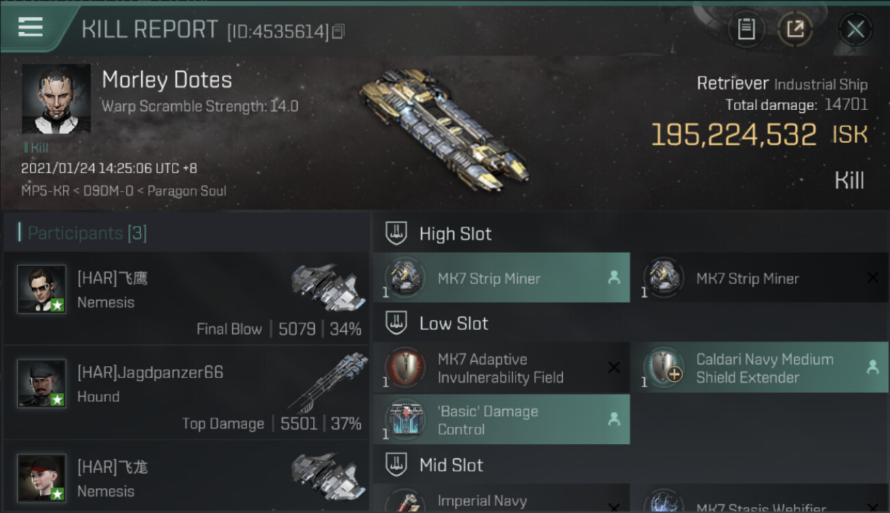
Task: Select the MK7 Adaptive Invulnerability Field icon
Action: (405, 368)
